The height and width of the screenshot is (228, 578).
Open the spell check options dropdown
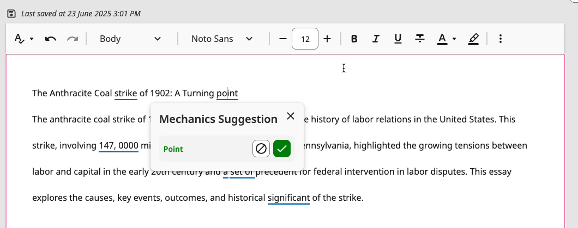tap(24, 39)
